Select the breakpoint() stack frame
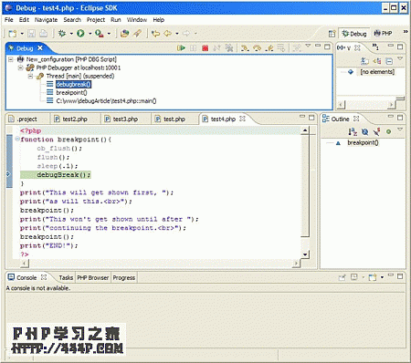 pos(71,92)
